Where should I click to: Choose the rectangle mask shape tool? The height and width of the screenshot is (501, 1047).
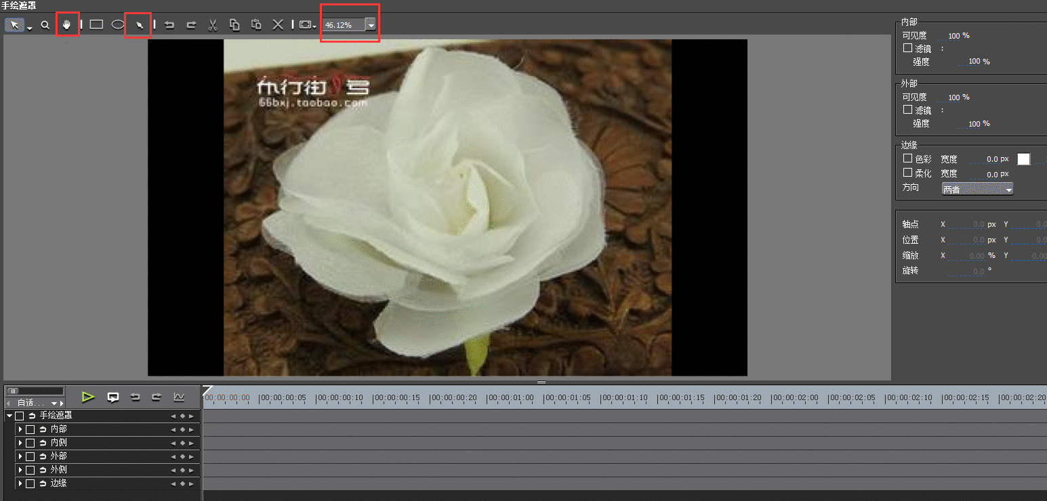(x=96, y=25)
